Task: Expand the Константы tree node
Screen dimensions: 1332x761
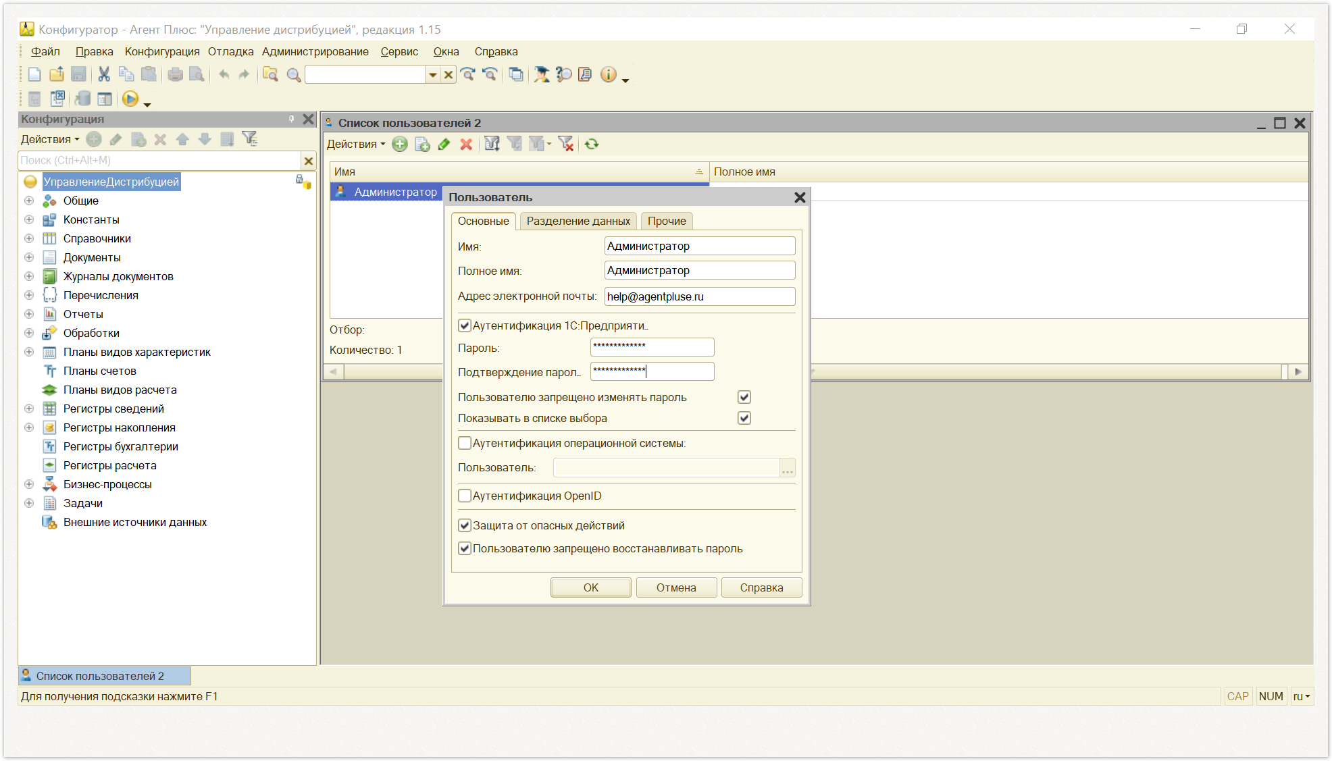Action: (x=29, y=219)
